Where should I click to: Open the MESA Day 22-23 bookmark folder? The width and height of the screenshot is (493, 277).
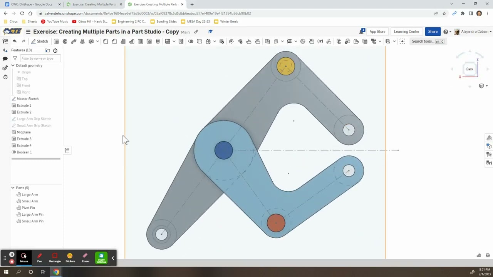[x=196, y=22]
